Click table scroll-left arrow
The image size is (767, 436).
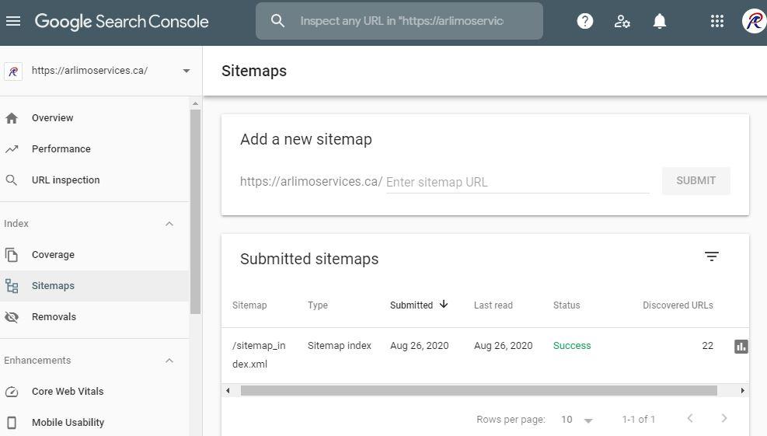228,390
